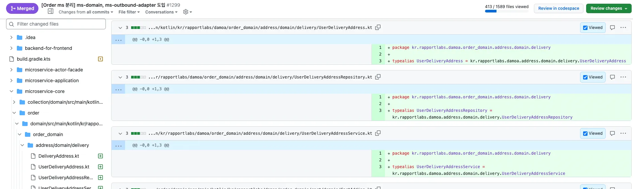
Task: Copy path of UserDeliveryAddressRepository.kt file
Action: [x=378, y=77]
